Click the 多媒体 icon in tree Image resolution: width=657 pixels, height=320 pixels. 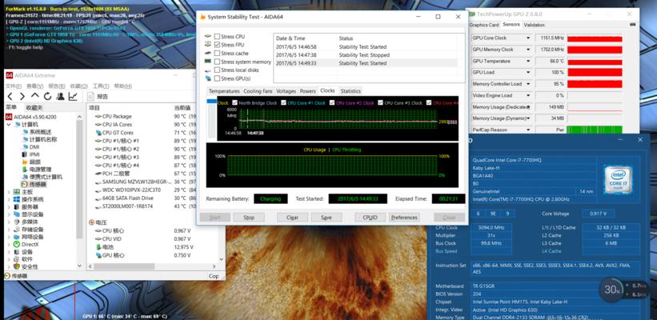click(x=17, y=222)
